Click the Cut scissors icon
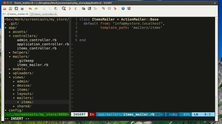 [44, 9]
